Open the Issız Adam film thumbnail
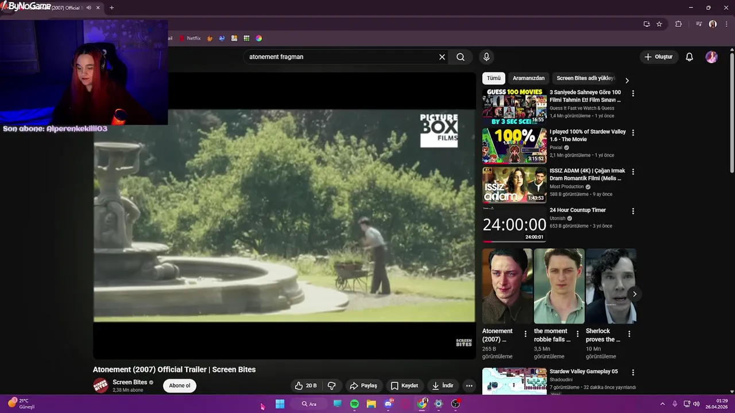 pos(514,185)
